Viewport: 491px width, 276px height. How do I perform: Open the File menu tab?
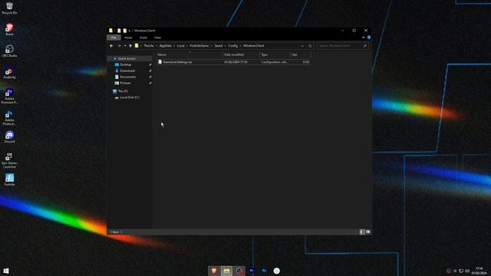pos(114,38)
